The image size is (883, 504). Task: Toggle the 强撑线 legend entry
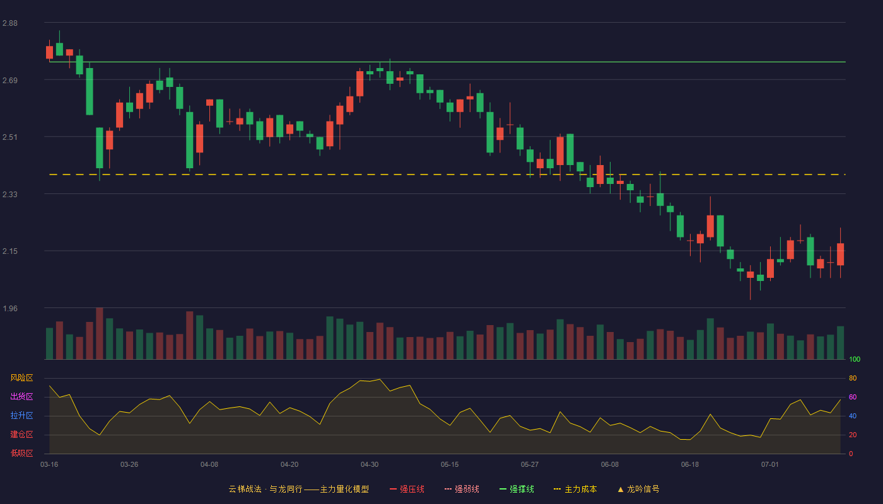pyautogui.click(x=517, y=489)
